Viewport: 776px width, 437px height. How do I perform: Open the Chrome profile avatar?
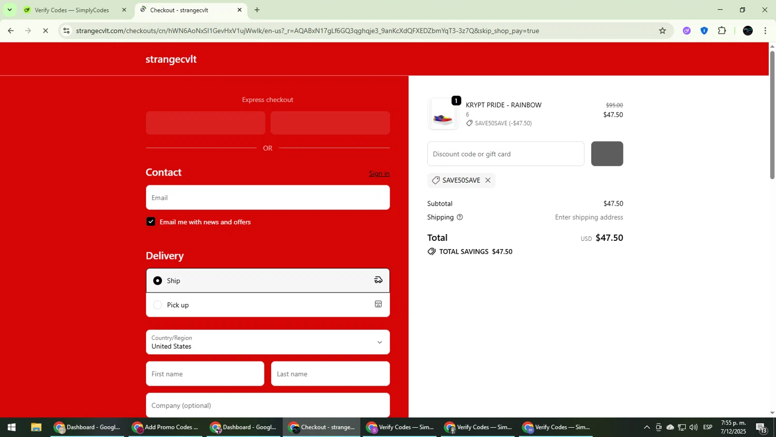[x=748, y=31]
